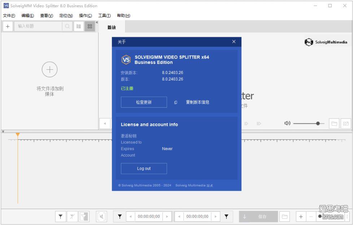This screenshot has width=353, height=225.
Task: Zoom out timeline with minus button
Action: point(311,216)
